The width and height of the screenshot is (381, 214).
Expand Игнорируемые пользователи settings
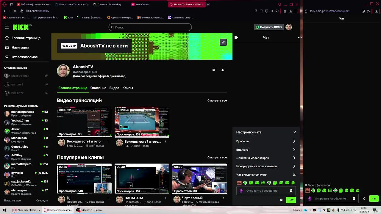coord(266,166)
